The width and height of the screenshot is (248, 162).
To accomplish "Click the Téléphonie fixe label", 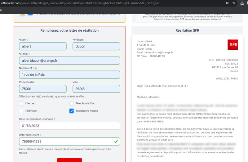I will click(x=85, y=103).
